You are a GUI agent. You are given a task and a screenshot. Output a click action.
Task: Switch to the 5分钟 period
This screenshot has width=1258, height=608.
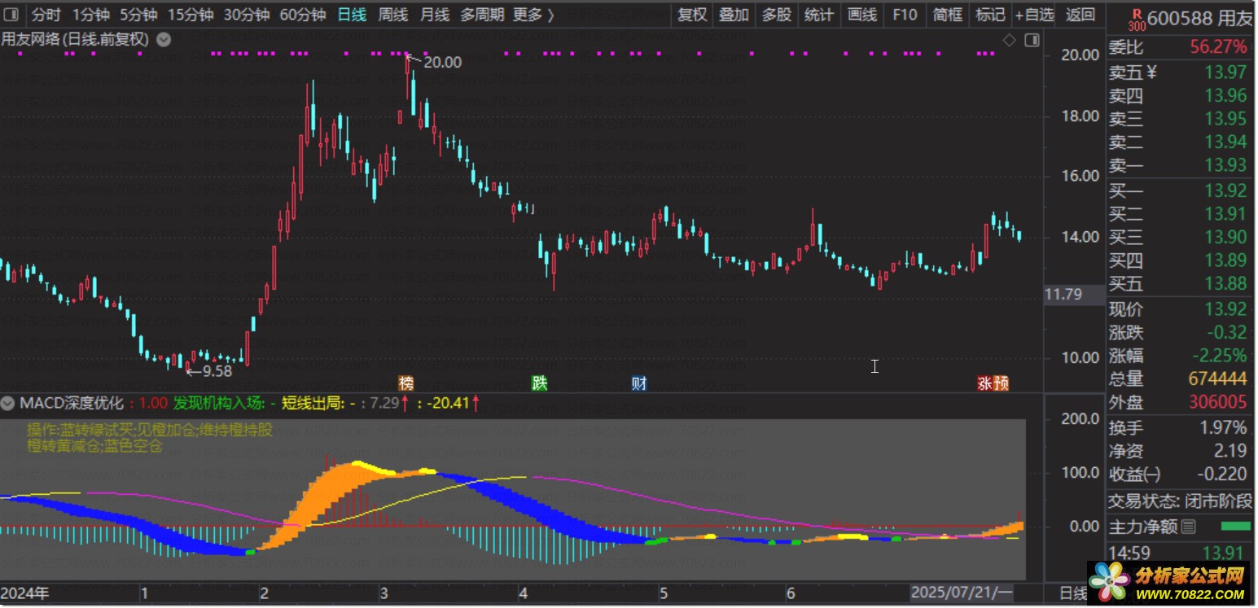click(x=138, y=15)
